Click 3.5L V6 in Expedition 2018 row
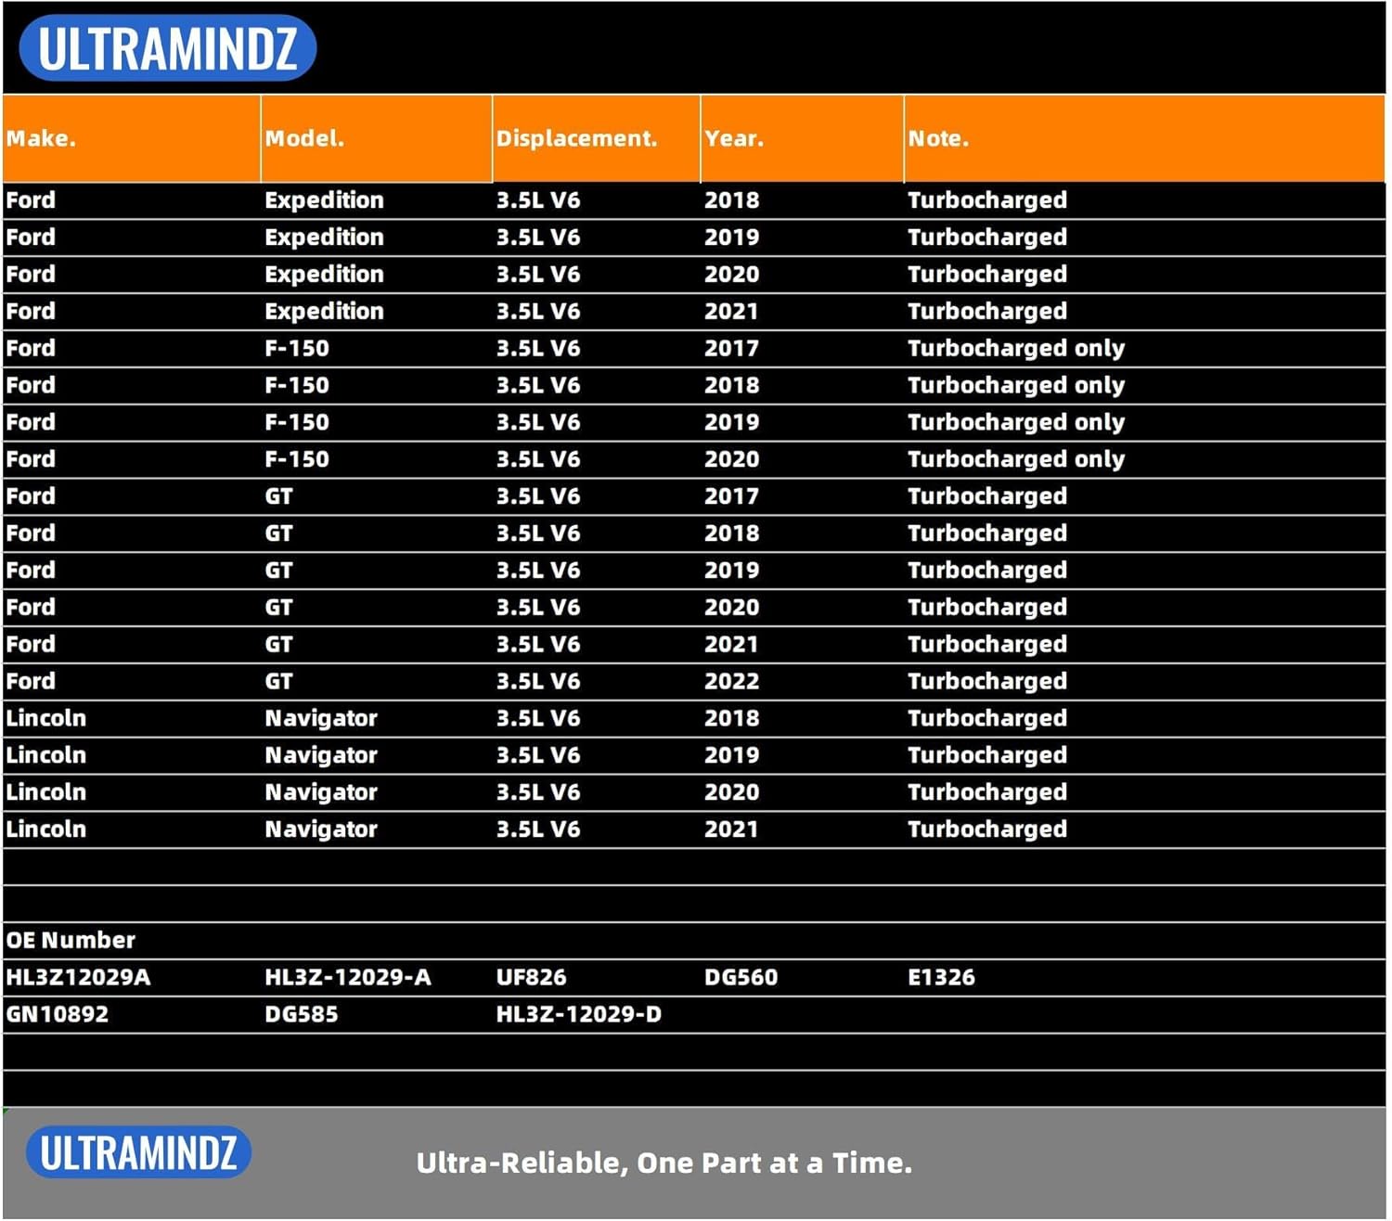 click(x=538, y=200)
